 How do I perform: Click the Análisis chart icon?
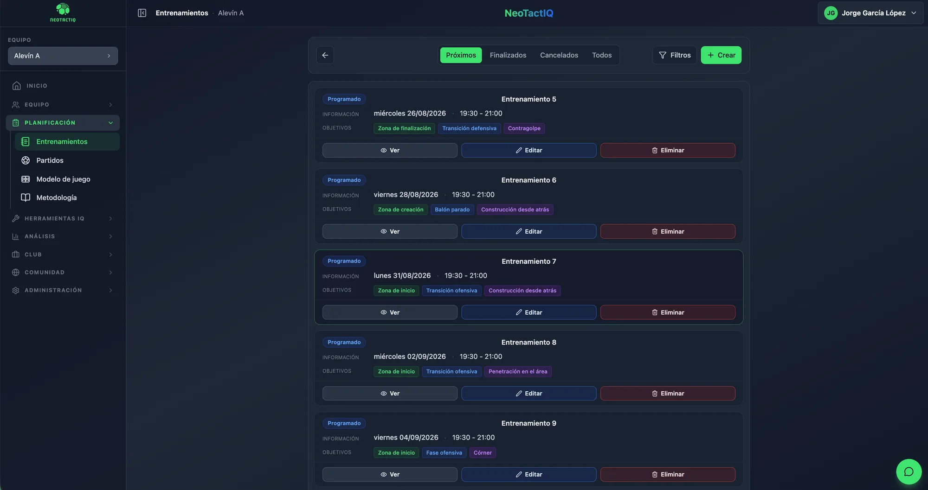tap(16, 236)
